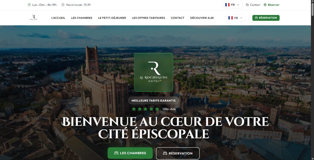The width and height of the screenshot is (314, 160).
Task: Click the clock icon beside Lun.–Dim. hours
Action: pos(29,5)
